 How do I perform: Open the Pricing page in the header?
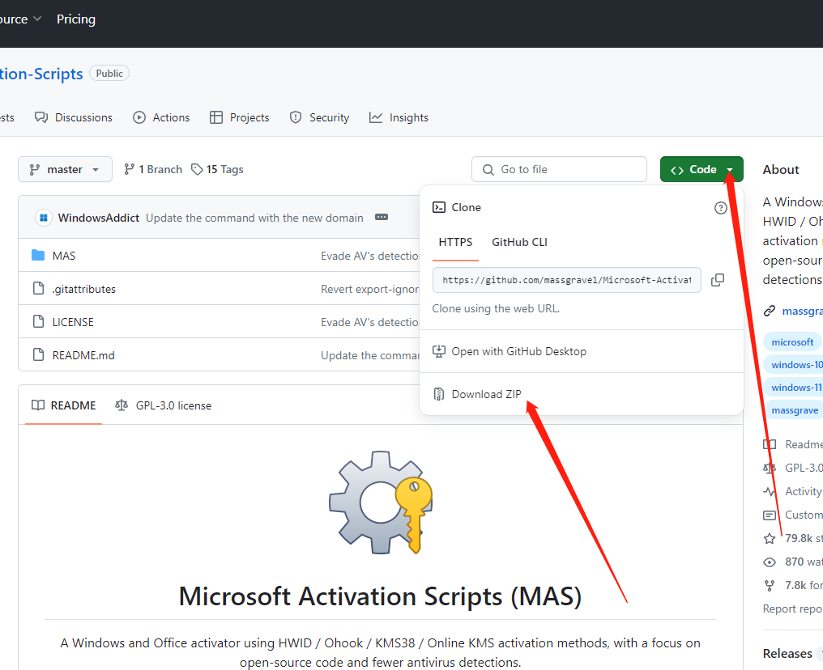(76, 19)
